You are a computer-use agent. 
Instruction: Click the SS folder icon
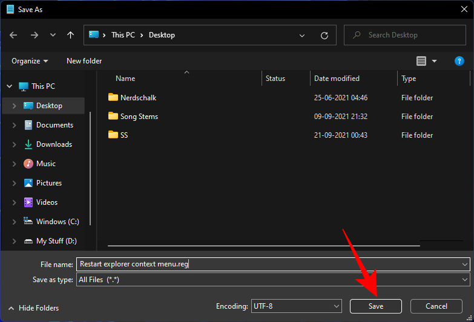point(113,135)
